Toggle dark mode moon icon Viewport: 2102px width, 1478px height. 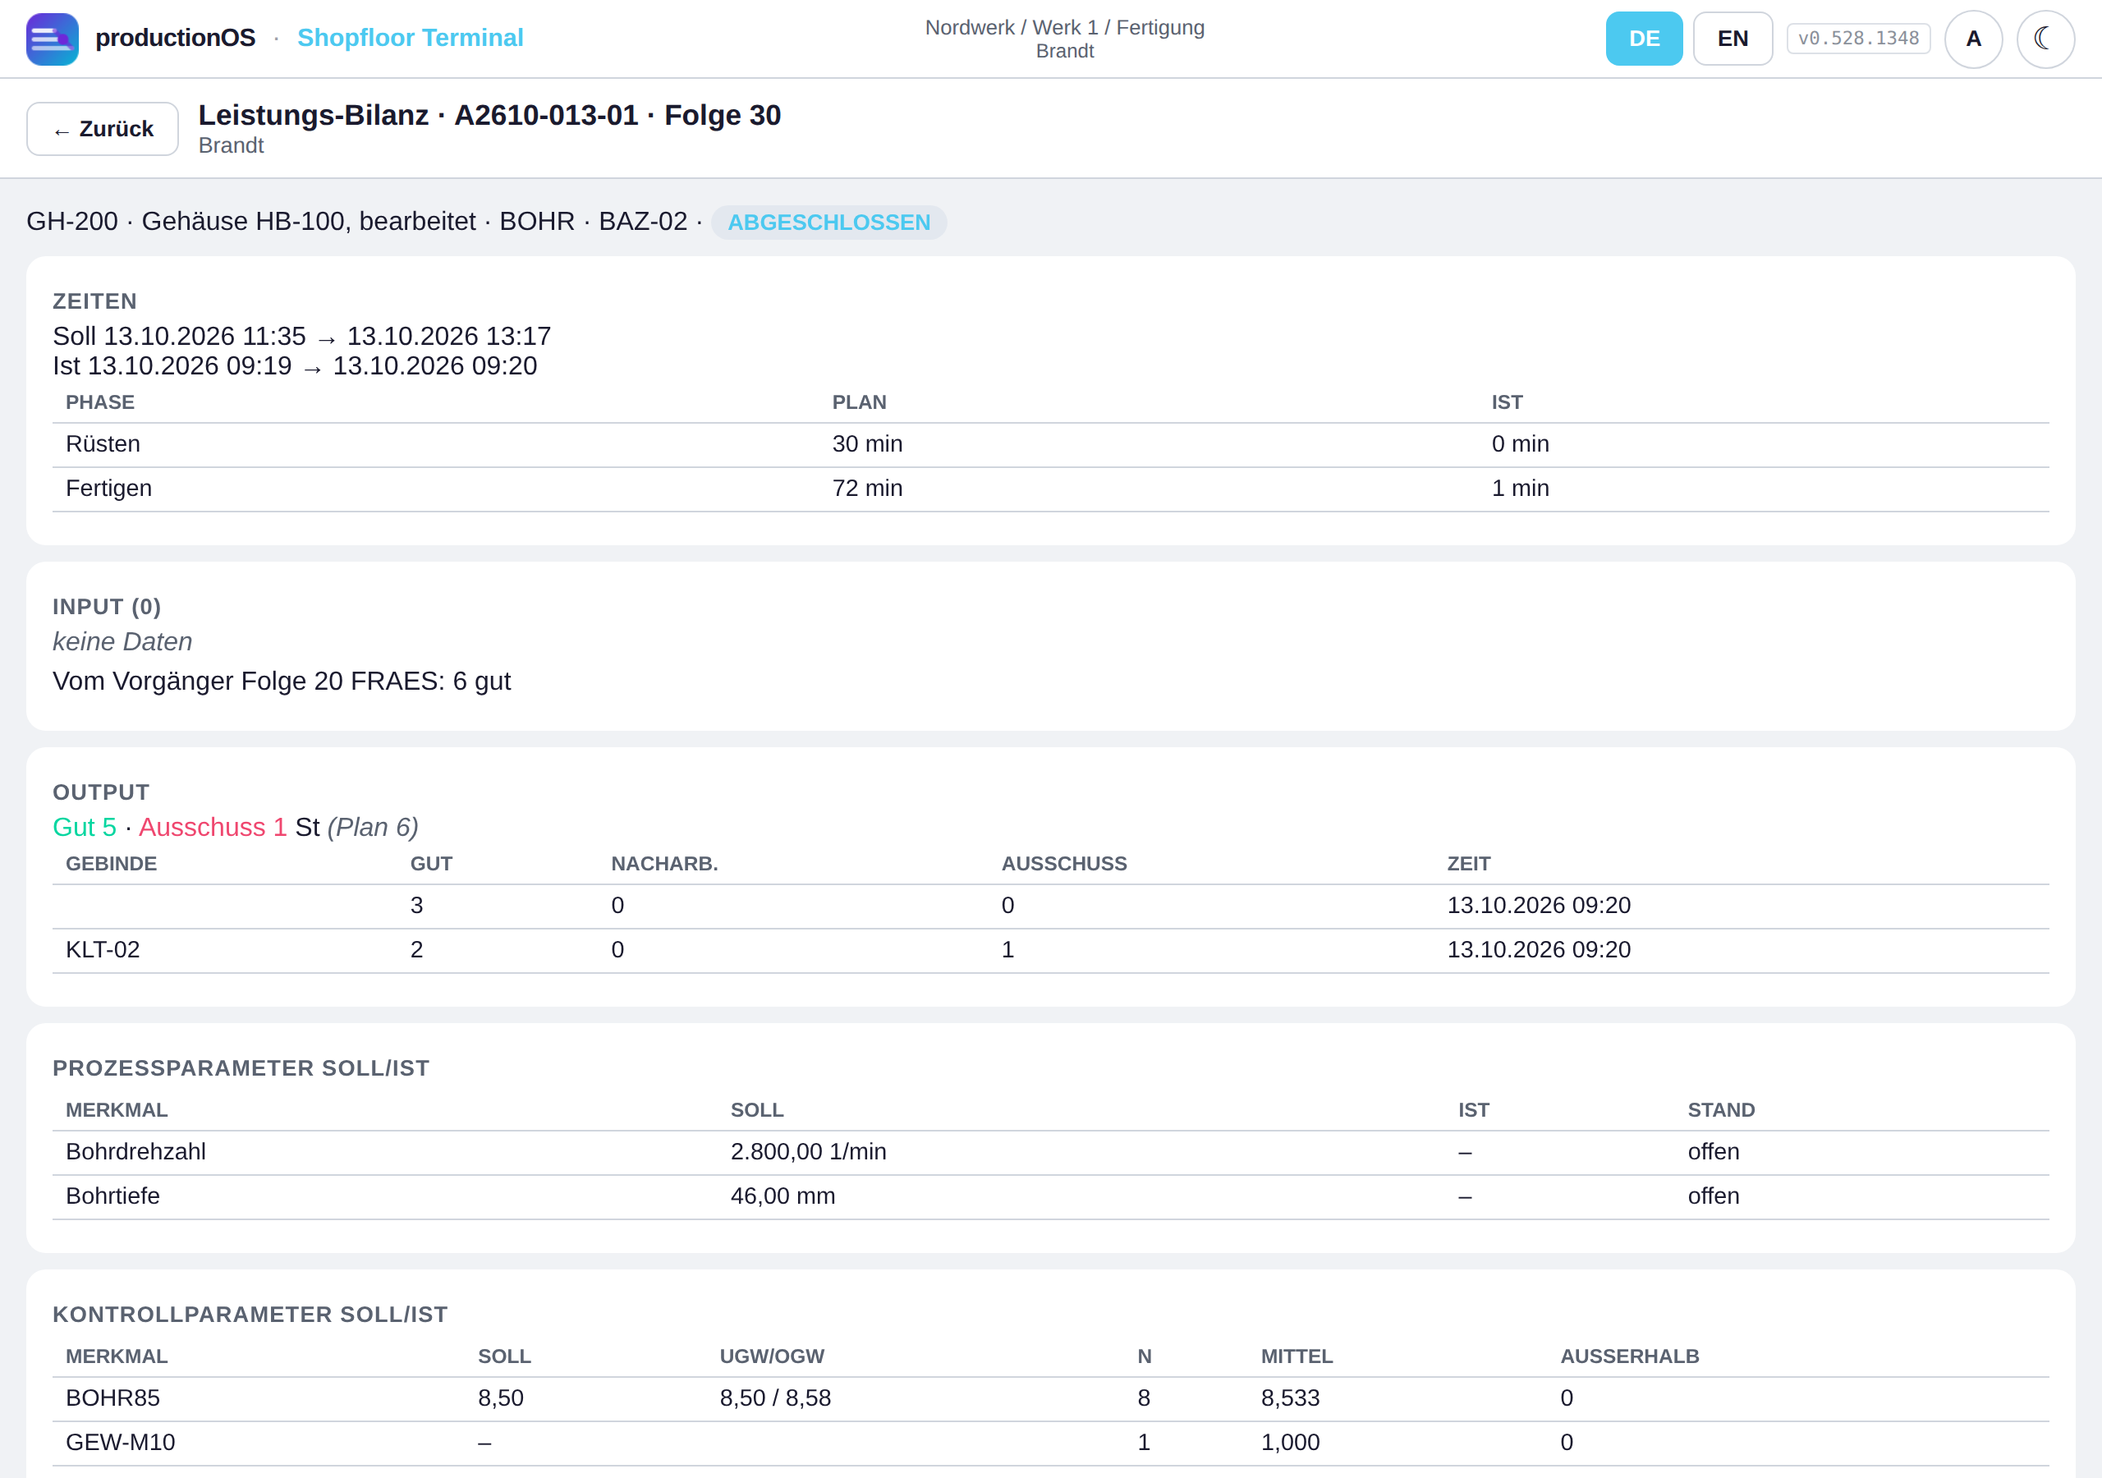[2045, 39]
